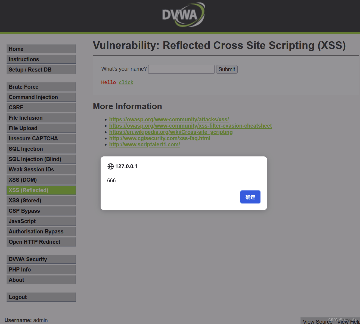Open OWASP XSS attacks link

[169, 119]
